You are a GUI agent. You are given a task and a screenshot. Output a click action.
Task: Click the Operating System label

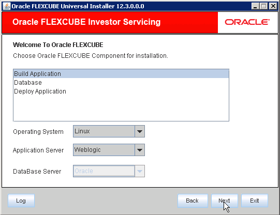tap(38, 132)
